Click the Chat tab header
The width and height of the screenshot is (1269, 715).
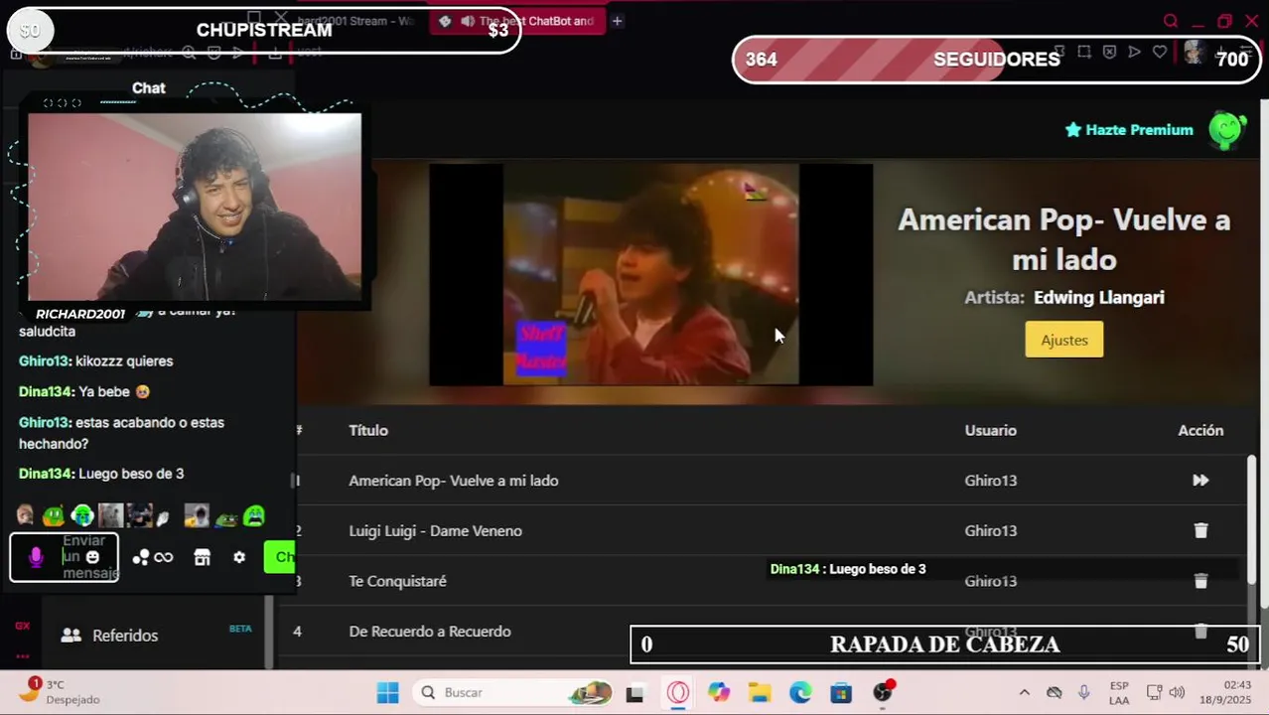click(x=149, y=88)
